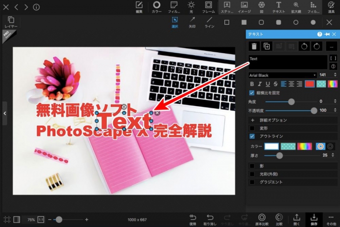Open the フィルム effects tab
The height and width of the screenshot is (227, 340).
coord(174,7)
